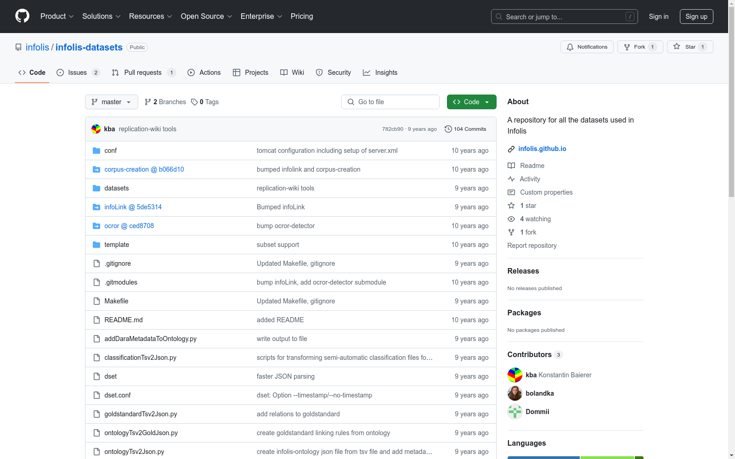Open the infolis-datasets repository link
Screen dimensions: 735x459
(x=89, y=47)
